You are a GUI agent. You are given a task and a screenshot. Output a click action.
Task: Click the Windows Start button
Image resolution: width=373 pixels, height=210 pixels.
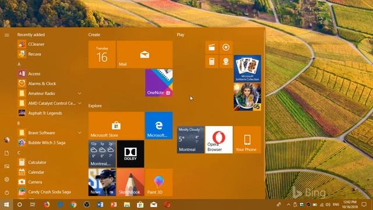[6, 205]
